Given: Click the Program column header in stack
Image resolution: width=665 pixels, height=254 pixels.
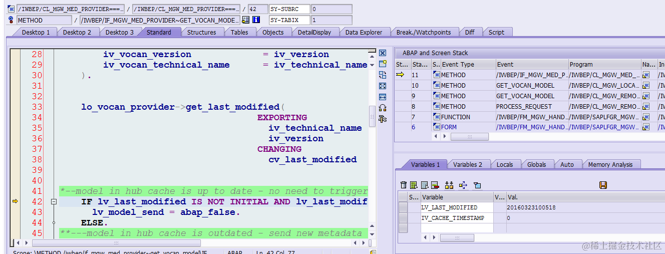Looking at the screenshot, I should [x=604, y=64].
